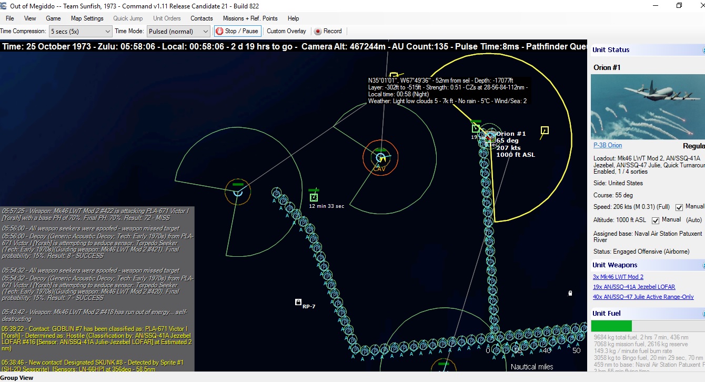Screen dimensions: 705x382
Task: Click the red Stop / Pause icon
Action: 219,31
